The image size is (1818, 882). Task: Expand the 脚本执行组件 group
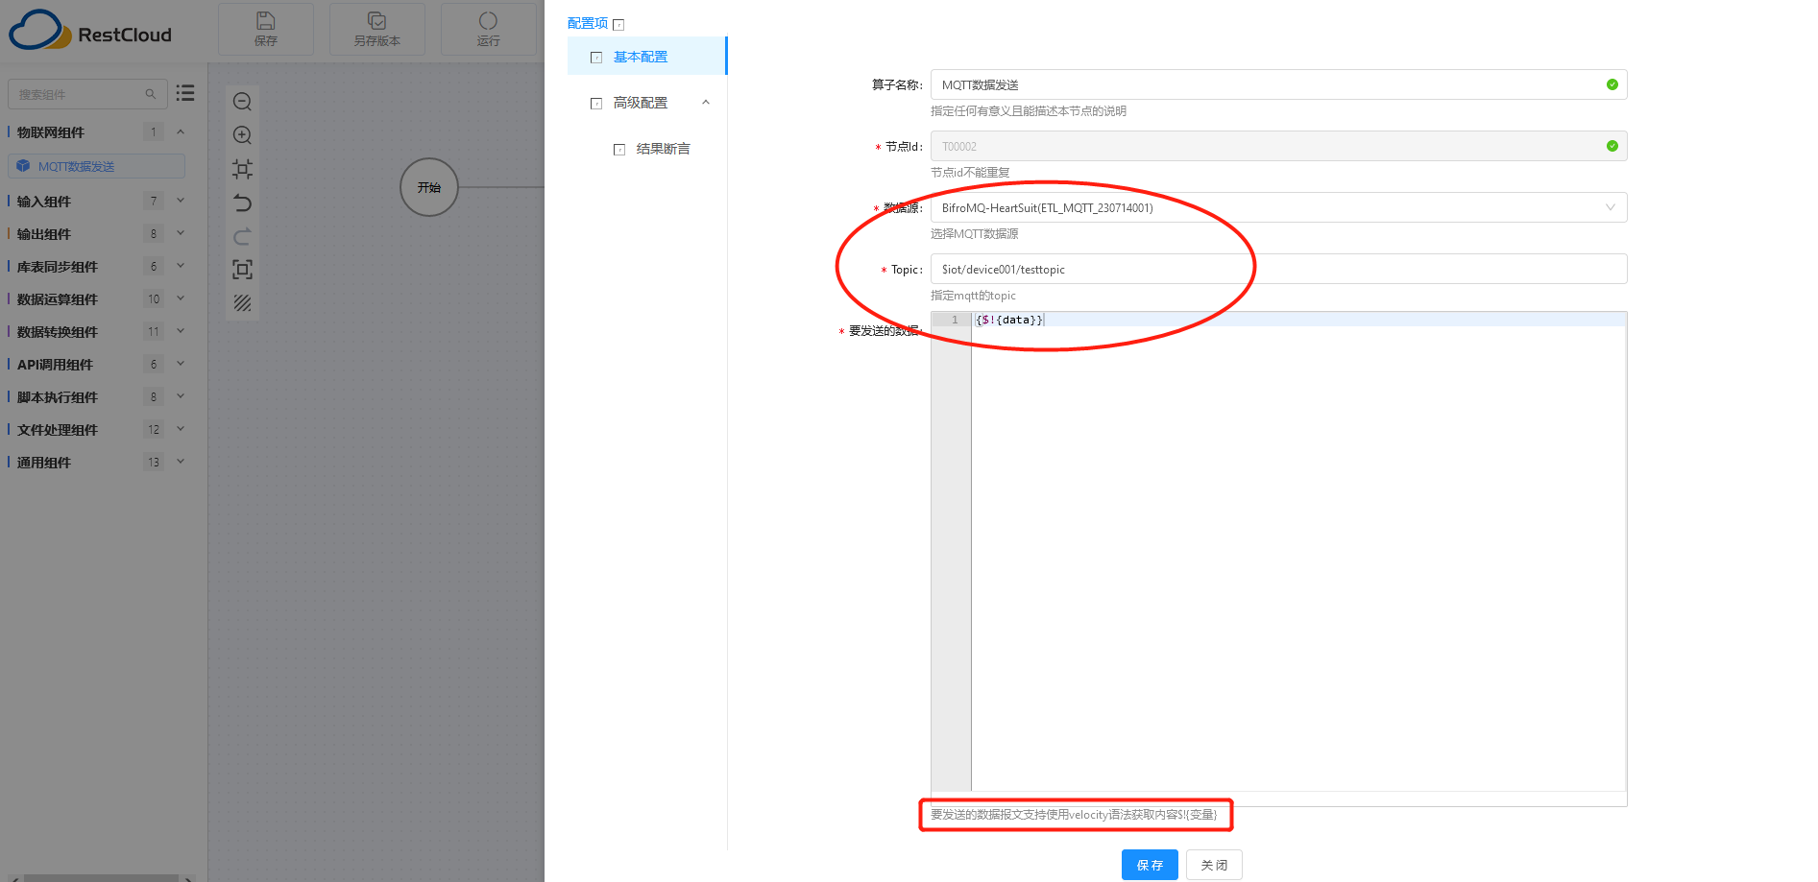pos(181,396)
